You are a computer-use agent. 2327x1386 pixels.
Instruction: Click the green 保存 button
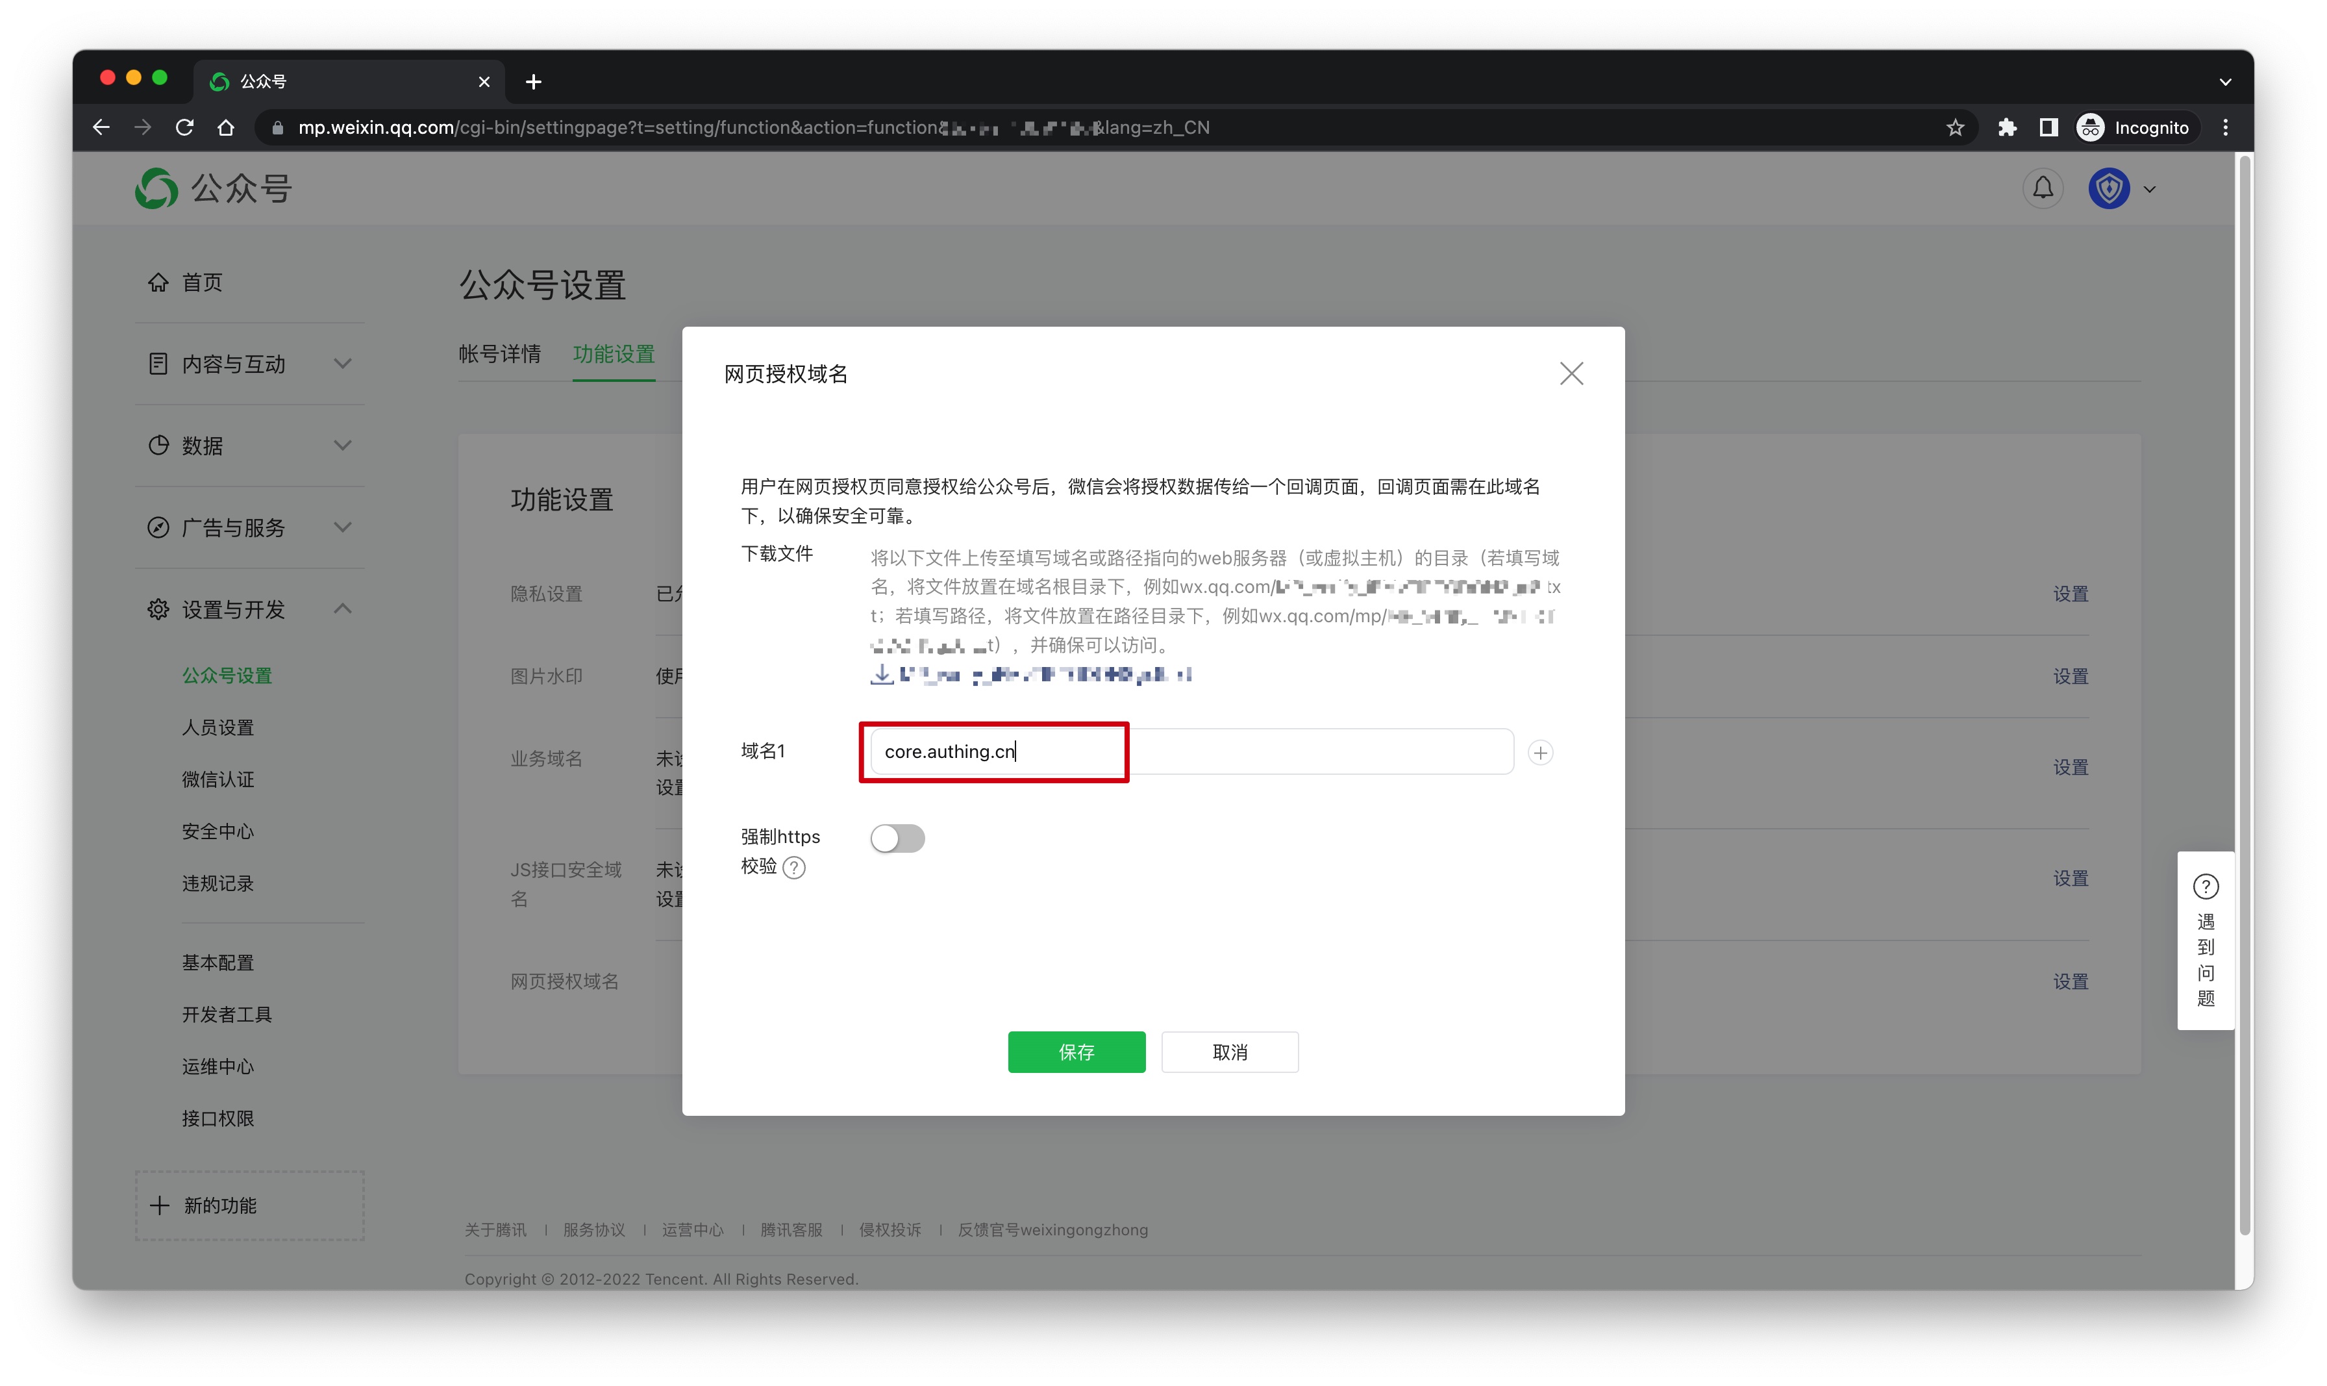pos(1076,1052)
